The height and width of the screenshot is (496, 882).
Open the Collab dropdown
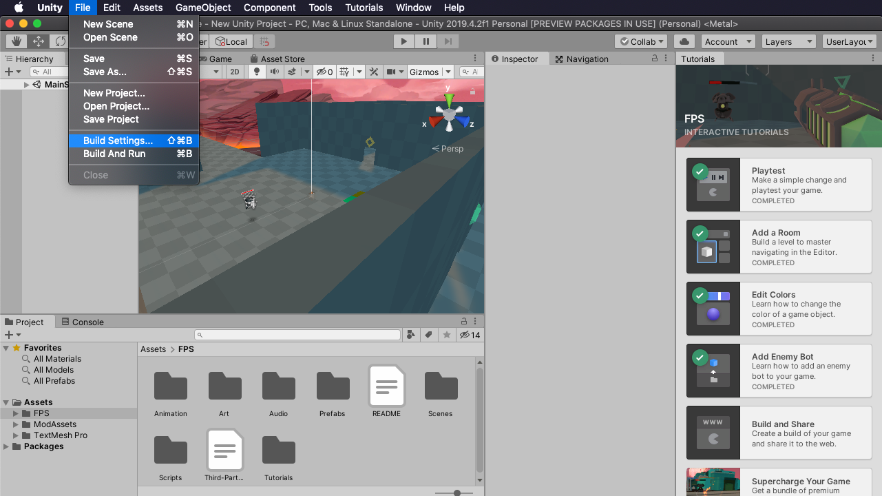(641, 41)
